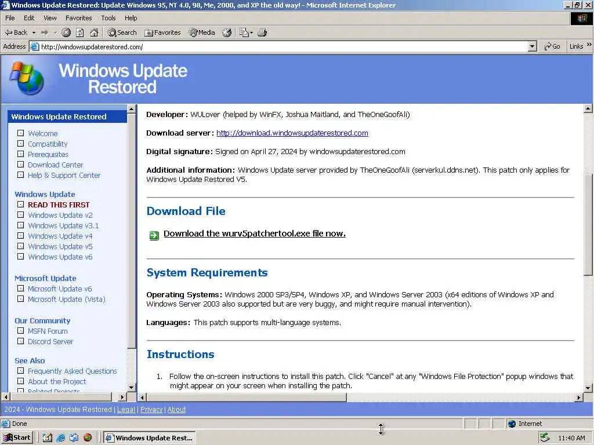Viewport: 594px width, 445px height.
Task: Download the wurv5patchertool.exe file now link
Action: pyautogui.click(x=254, y=234)
